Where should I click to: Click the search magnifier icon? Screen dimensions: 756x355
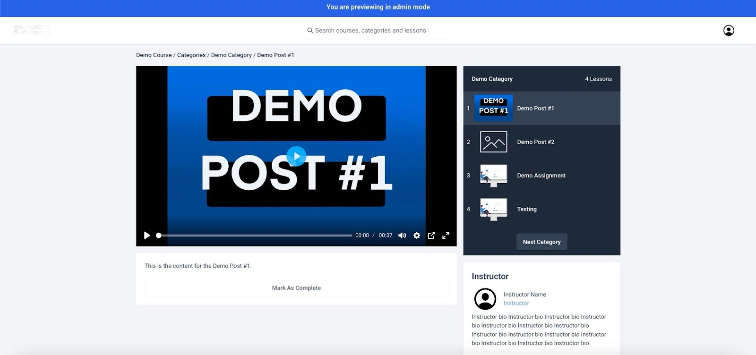click(310, 31)
